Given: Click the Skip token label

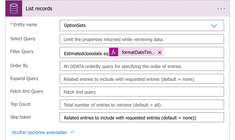Looking at the screenshot, I should (x=21, y=117).
